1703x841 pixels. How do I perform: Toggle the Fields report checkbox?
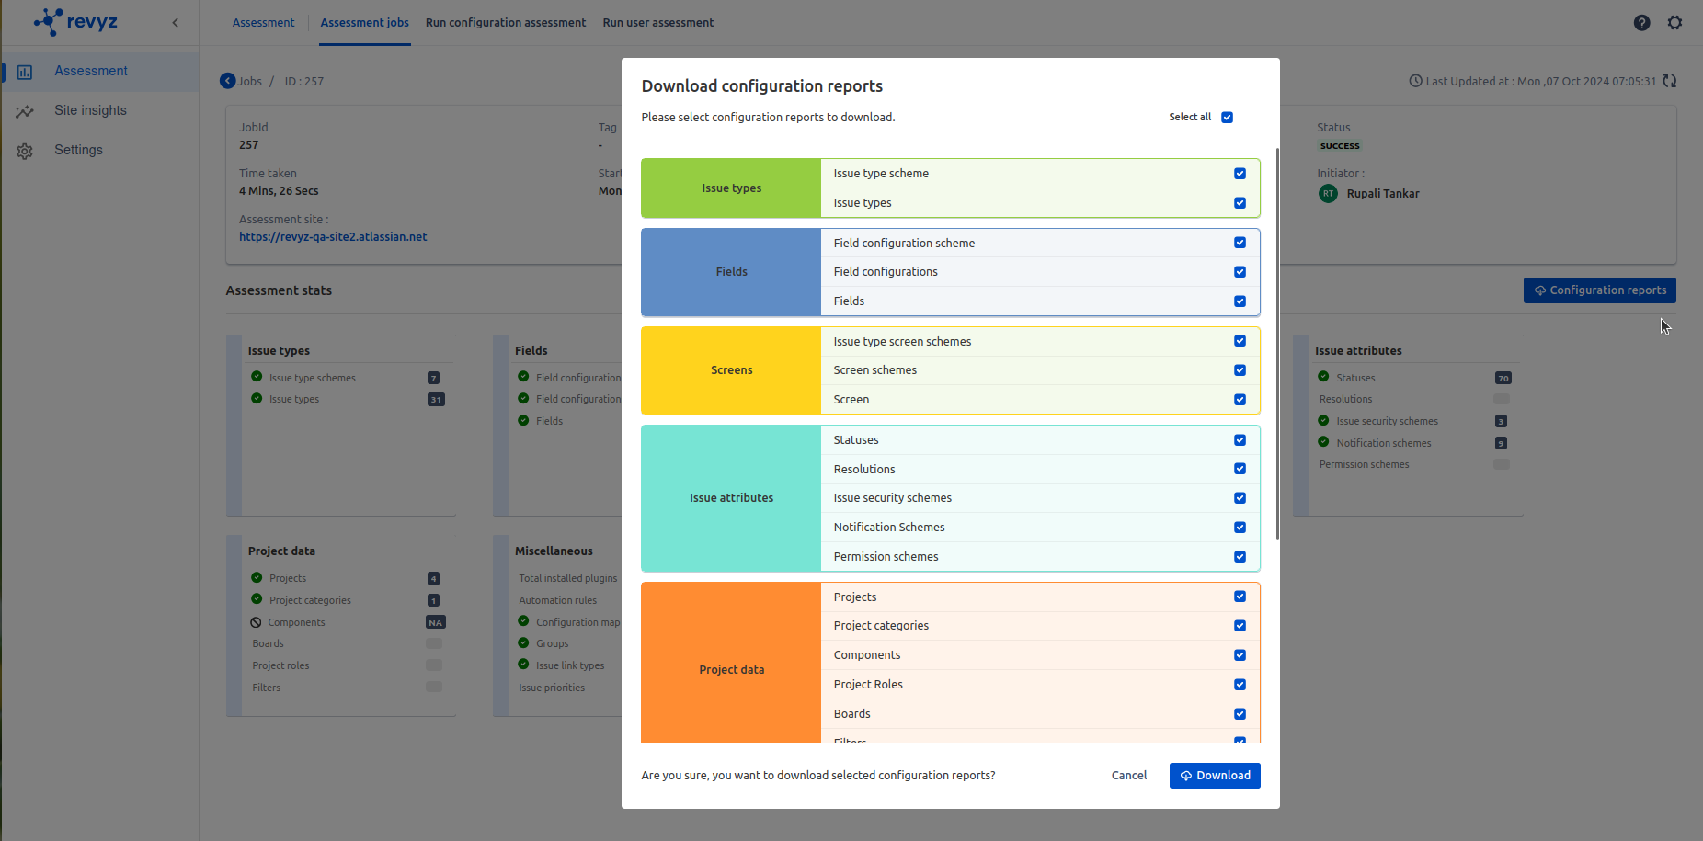(1240, 301)
